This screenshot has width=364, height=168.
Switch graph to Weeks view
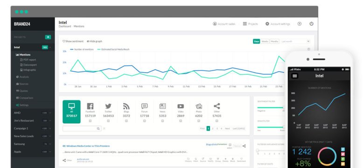265,42
